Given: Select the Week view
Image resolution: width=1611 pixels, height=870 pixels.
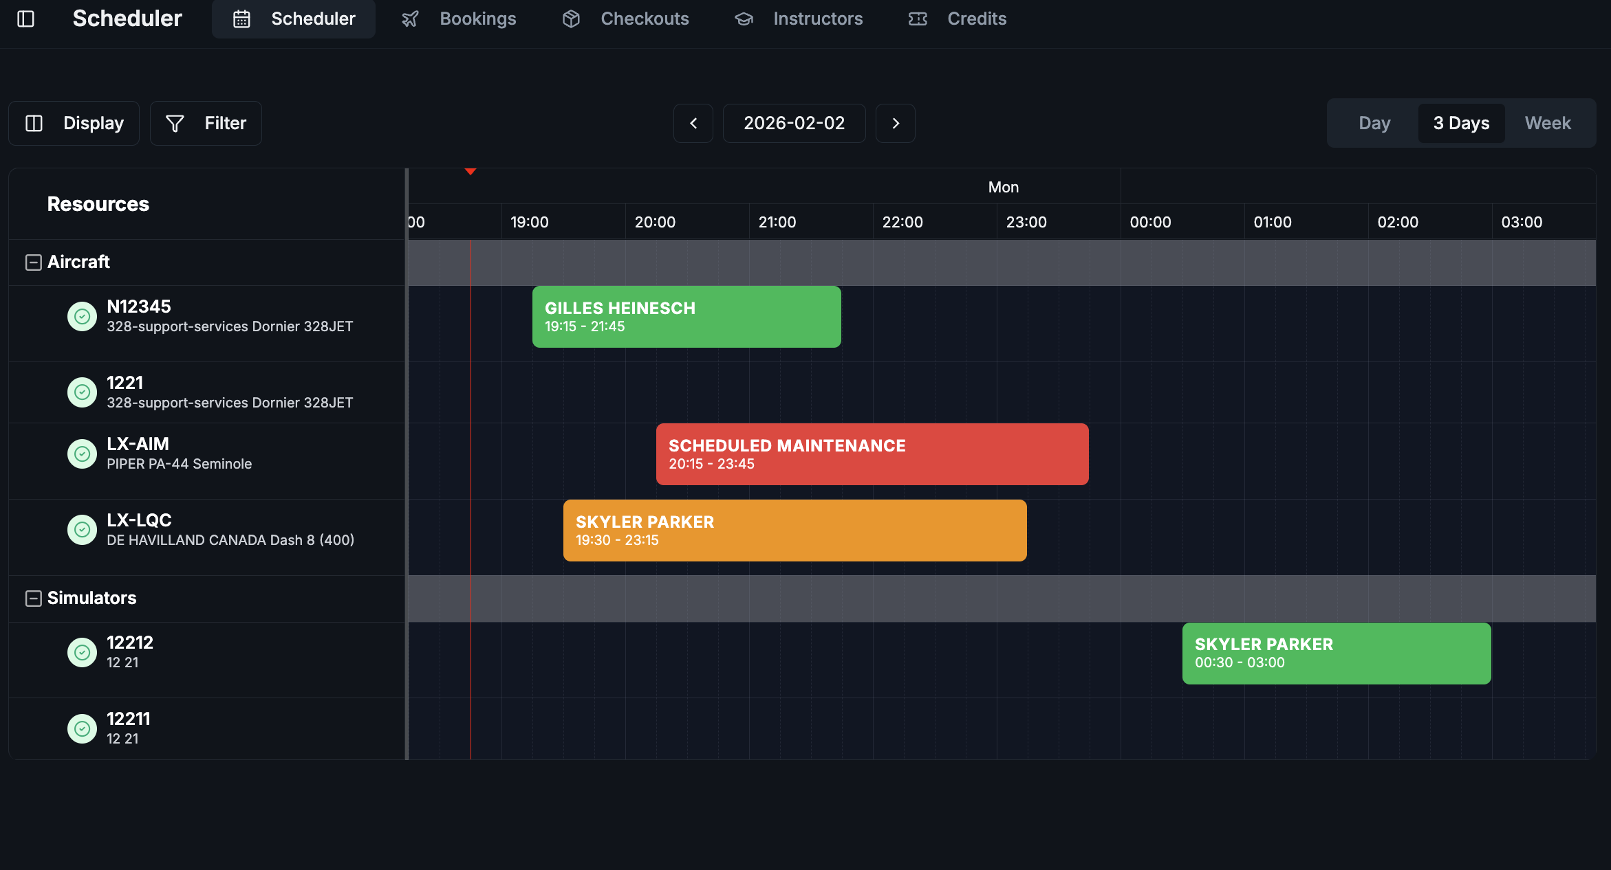Looking at the screenshot, I should tap(1548, 123).
